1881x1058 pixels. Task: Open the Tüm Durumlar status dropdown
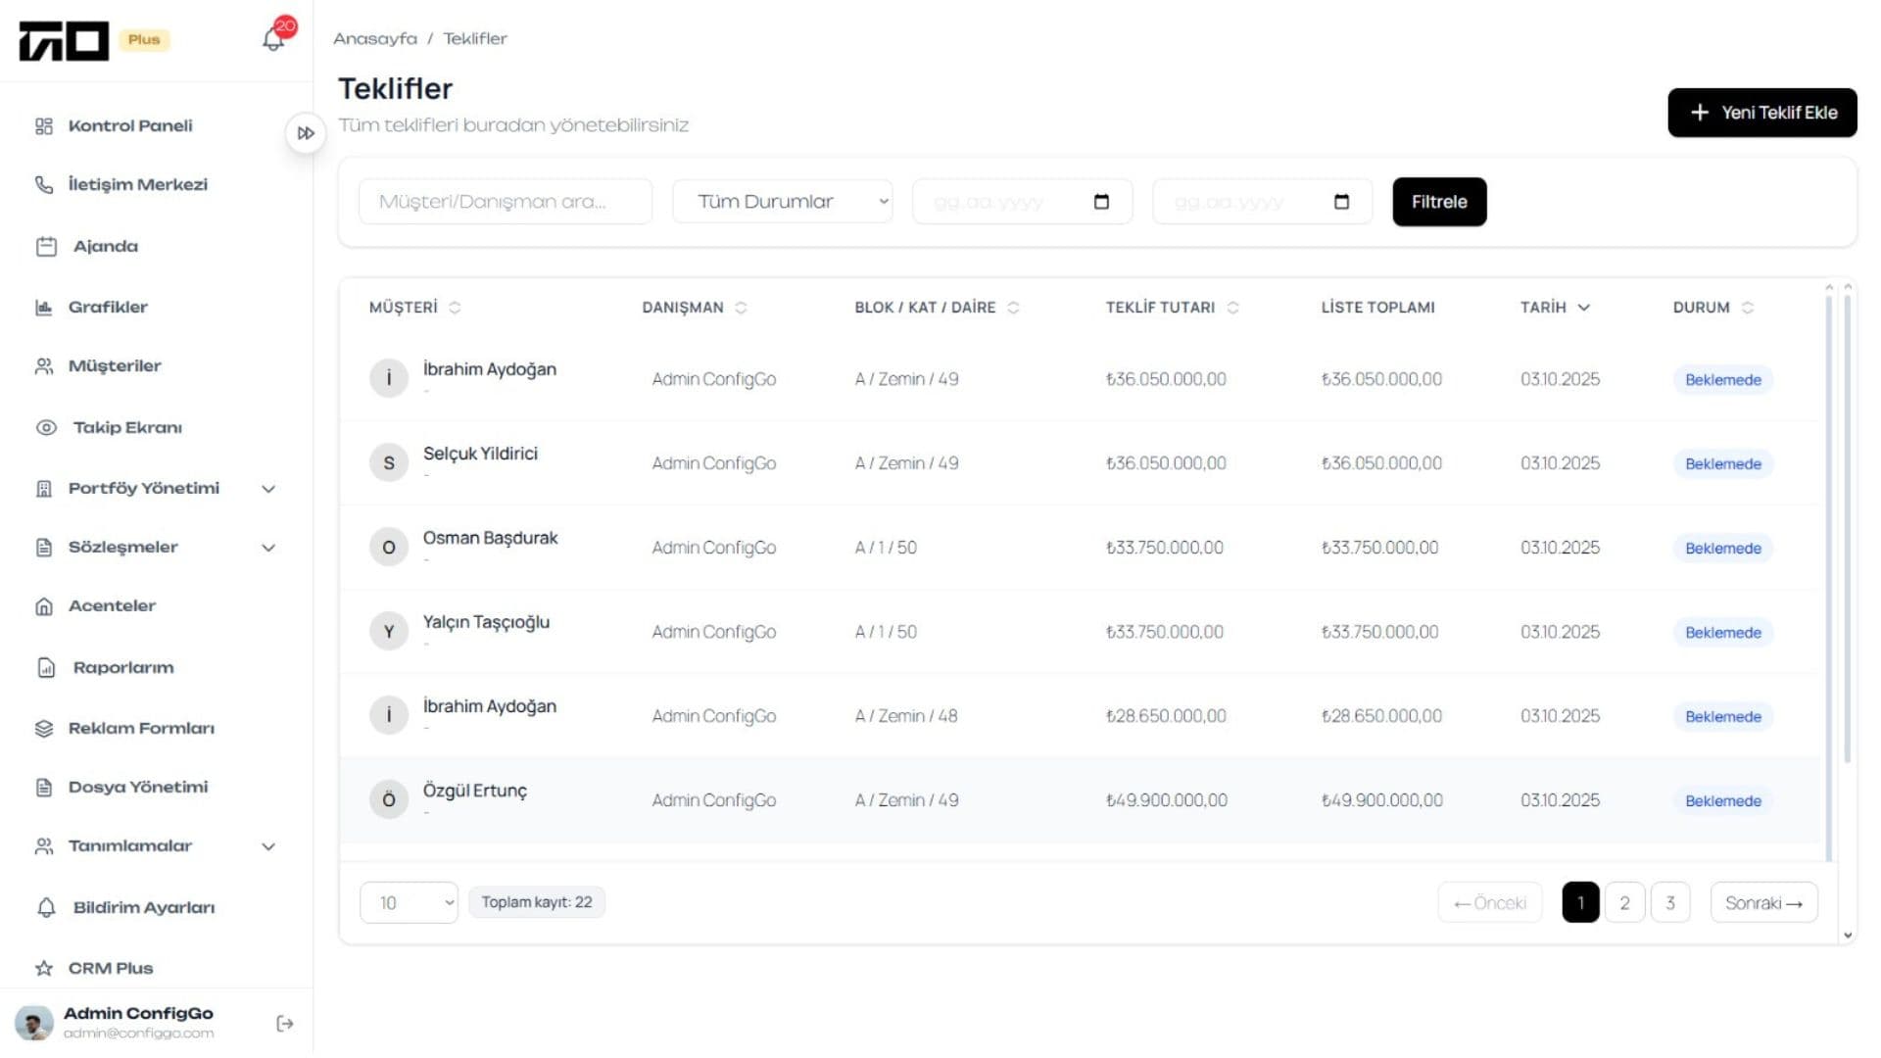(782, 202)
